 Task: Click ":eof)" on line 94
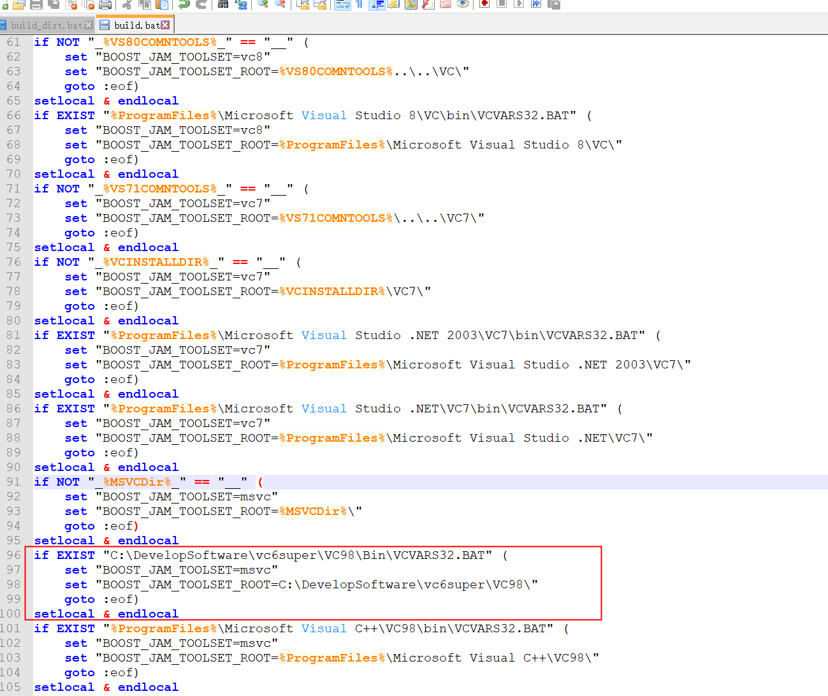coord(121,526)
